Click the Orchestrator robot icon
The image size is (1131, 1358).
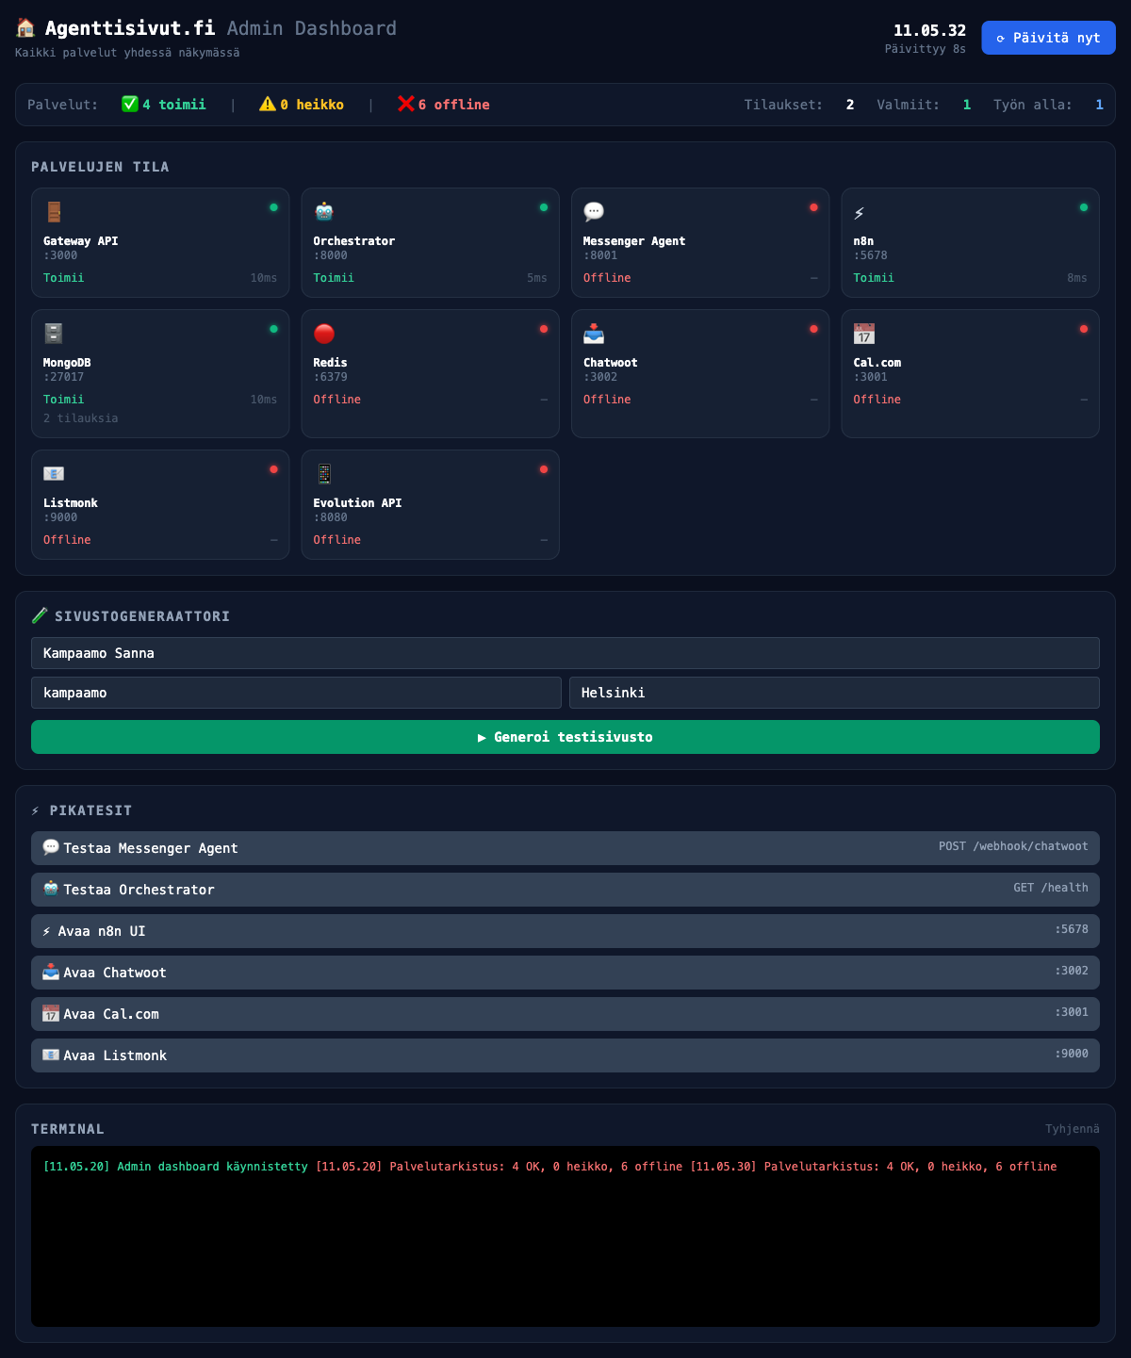[324, 212]
